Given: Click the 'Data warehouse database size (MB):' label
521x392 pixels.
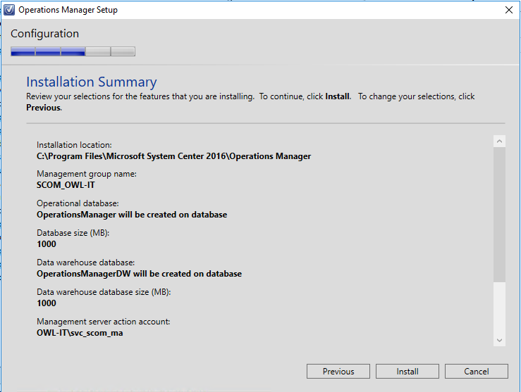Looking at the screenshot, I should [x=104, y=292].
